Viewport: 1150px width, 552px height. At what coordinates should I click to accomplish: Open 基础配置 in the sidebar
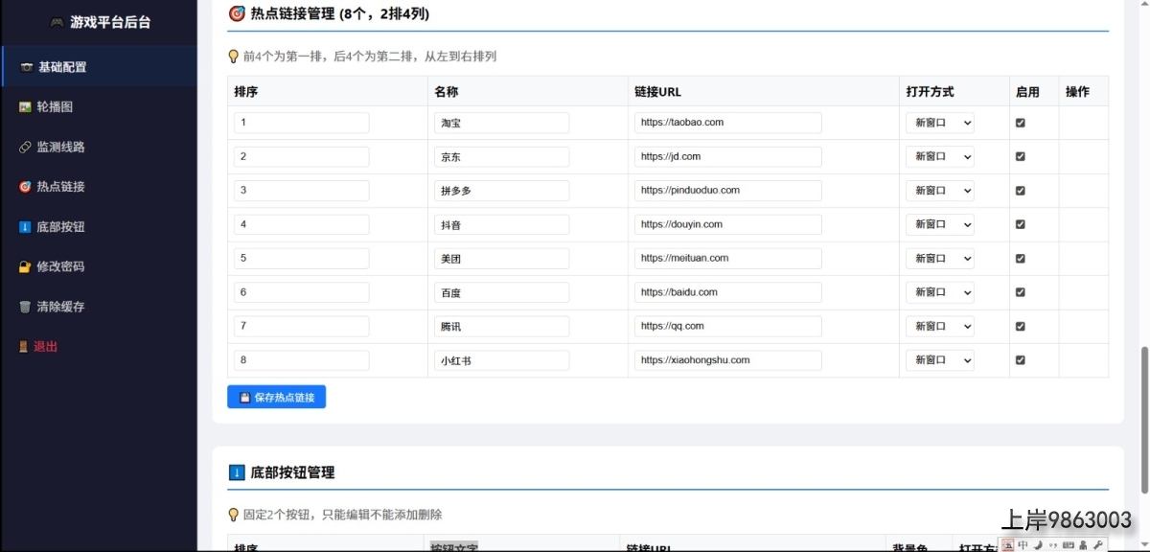point(100,67)
